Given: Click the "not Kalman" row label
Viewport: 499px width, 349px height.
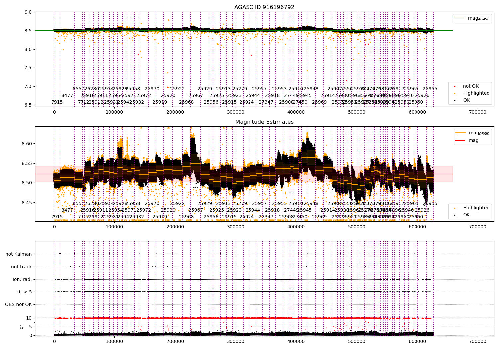Looking at the screenshot, I should pos(19,254).
